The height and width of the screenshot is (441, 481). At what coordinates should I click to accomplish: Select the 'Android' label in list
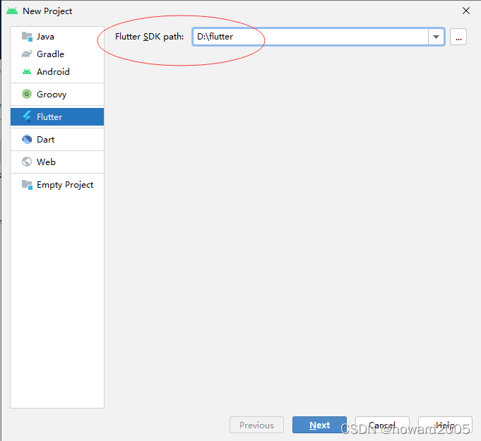[x=53, y=72]
